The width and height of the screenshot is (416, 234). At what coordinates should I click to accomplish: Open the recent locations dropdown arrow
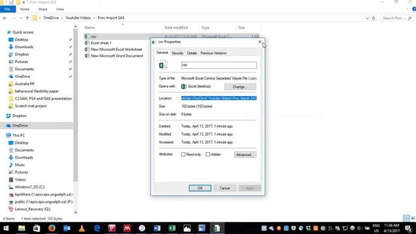[x=21, y=18]
